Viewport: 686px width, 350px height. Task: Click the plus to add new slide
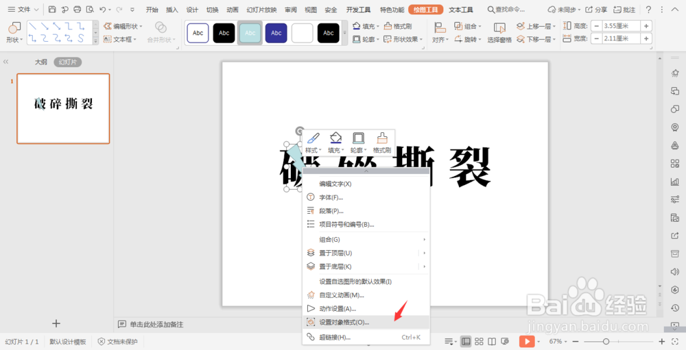(x=56, y=323)
